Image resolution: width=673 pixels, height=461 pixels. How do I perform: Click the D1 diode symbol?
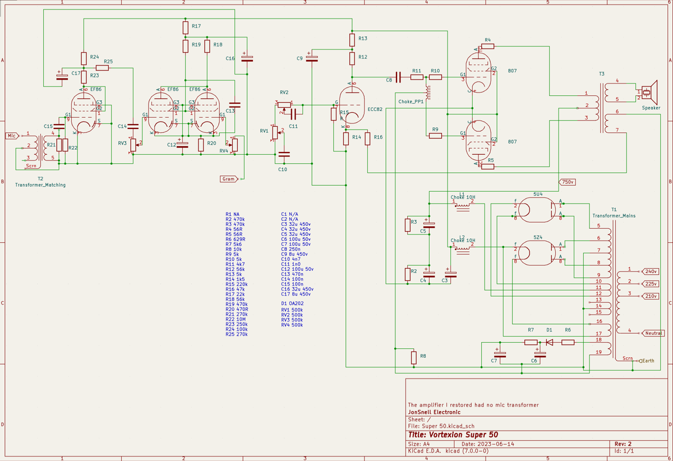(549, 342)
